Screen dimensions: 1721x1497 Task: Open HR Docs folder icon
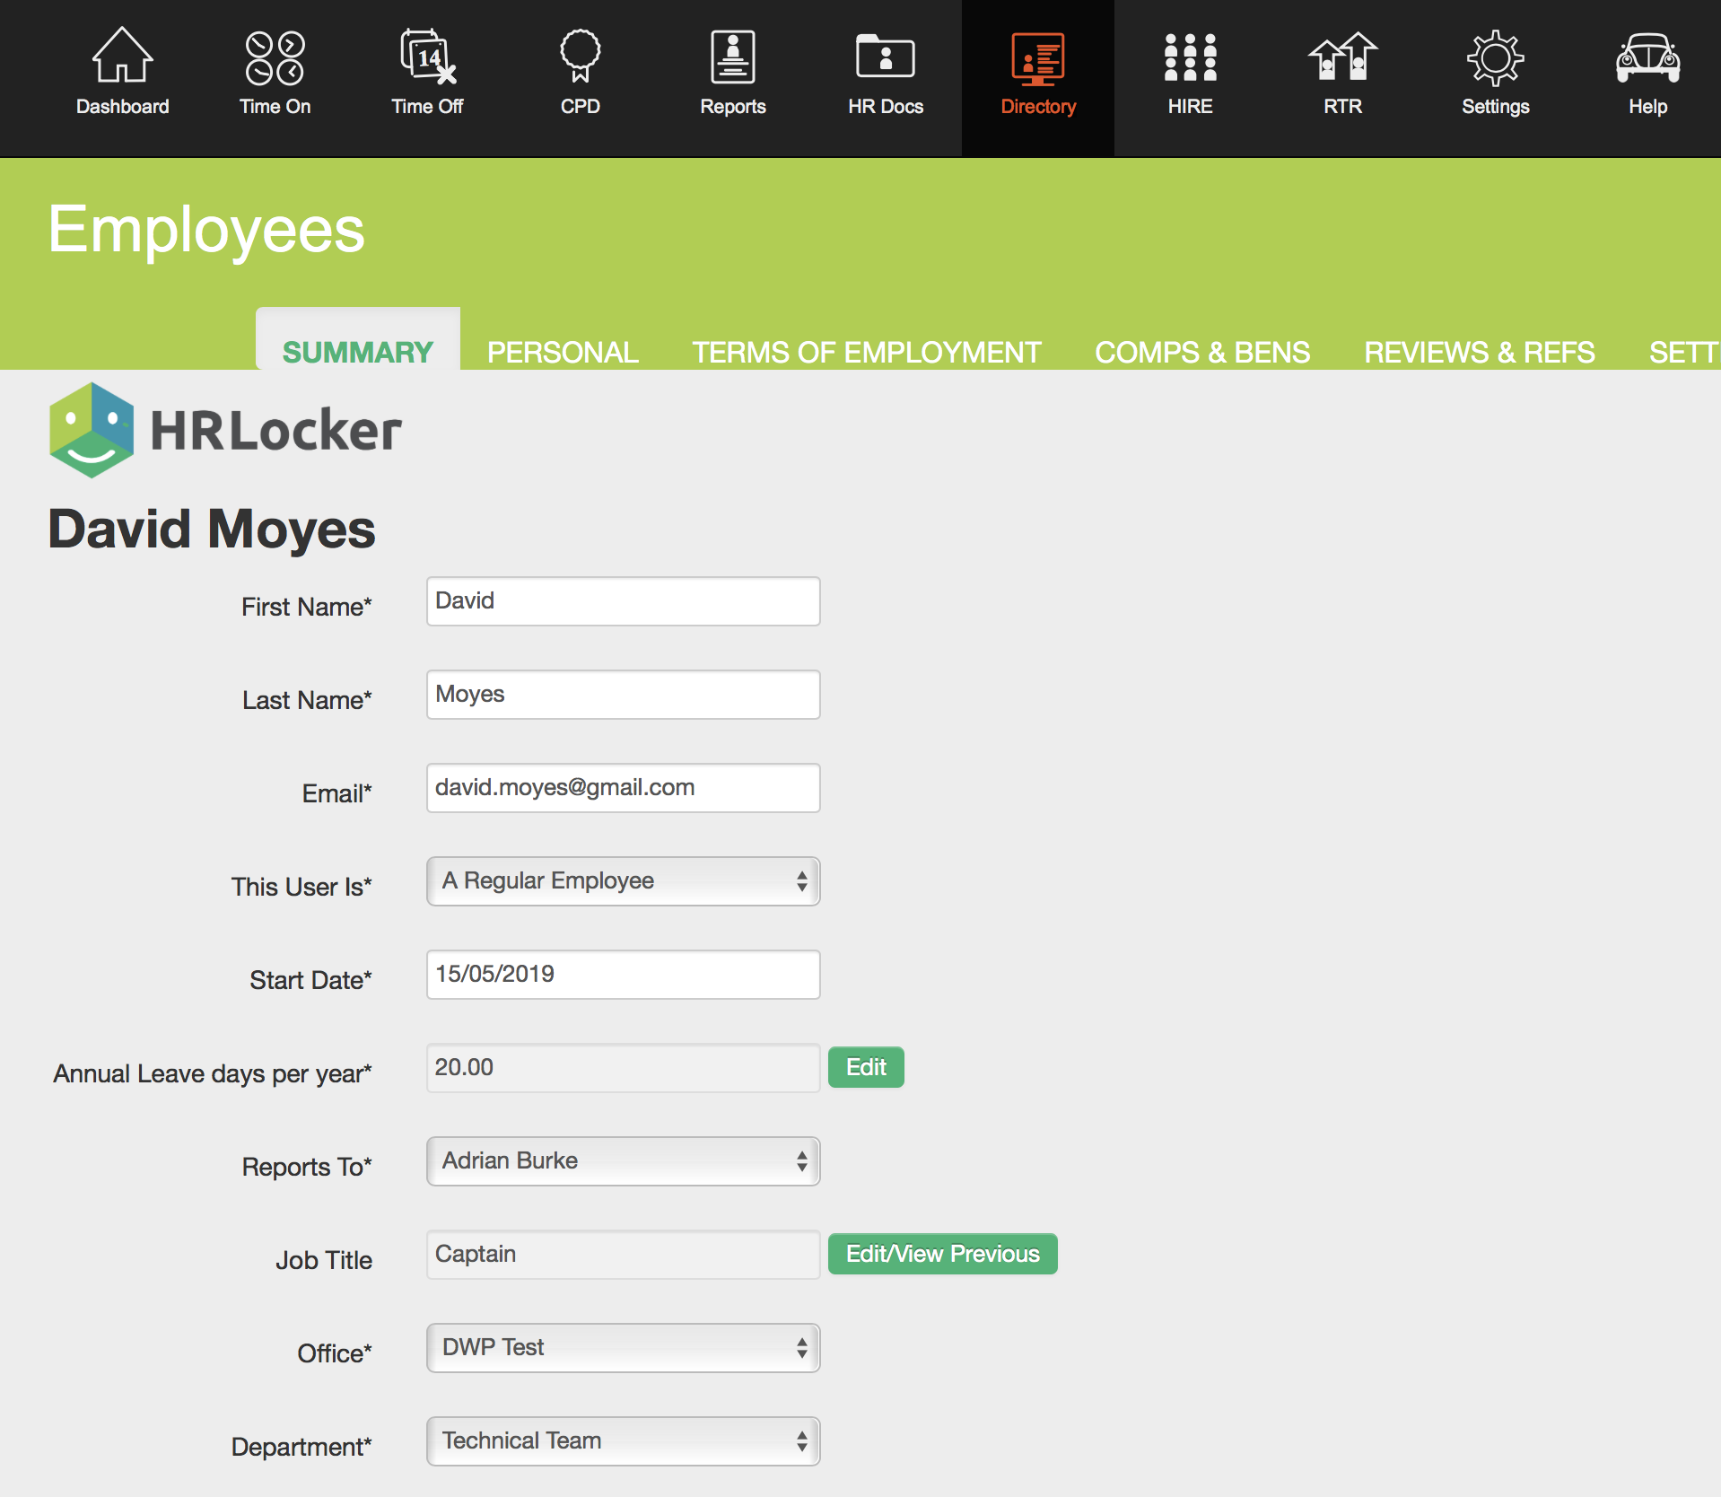(x=885, y=57)
